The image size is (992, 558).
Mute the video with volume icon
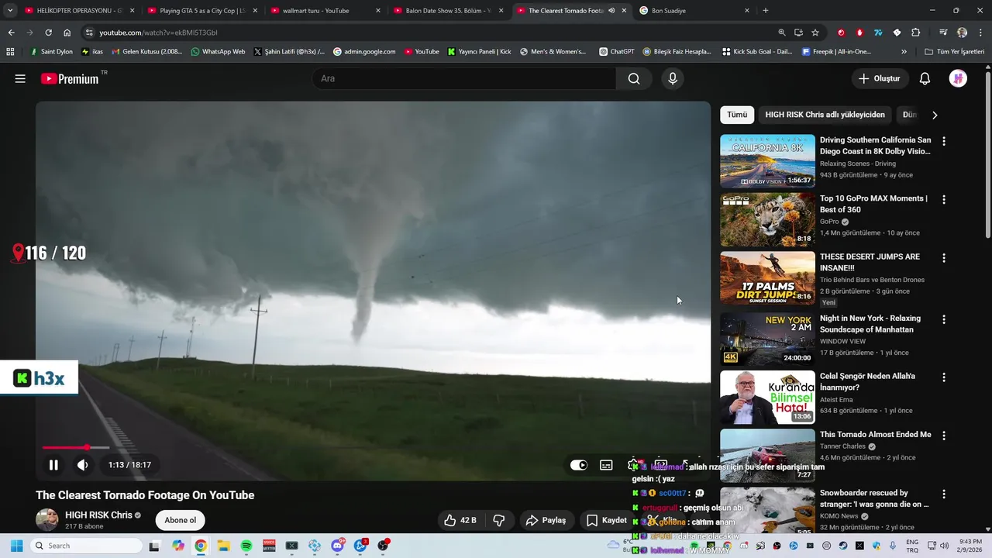(83, 465)
